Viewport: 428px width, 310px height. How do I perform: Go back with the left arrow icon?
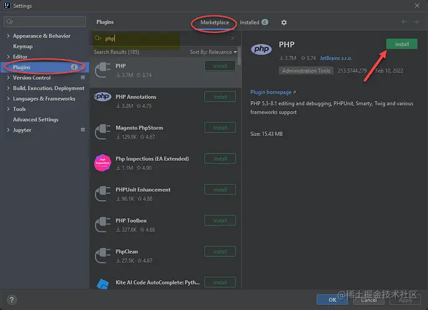404,22
